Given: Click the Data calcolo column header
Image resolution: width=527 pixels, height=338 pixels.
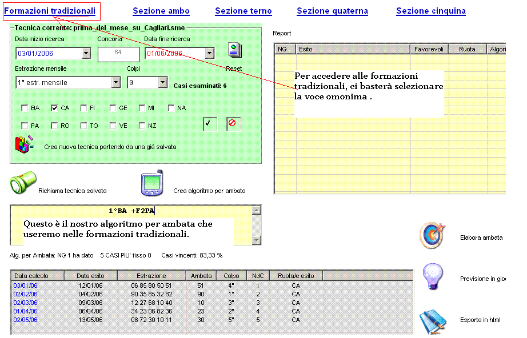Looking at the screenshot, I should [x=38, y=276].
